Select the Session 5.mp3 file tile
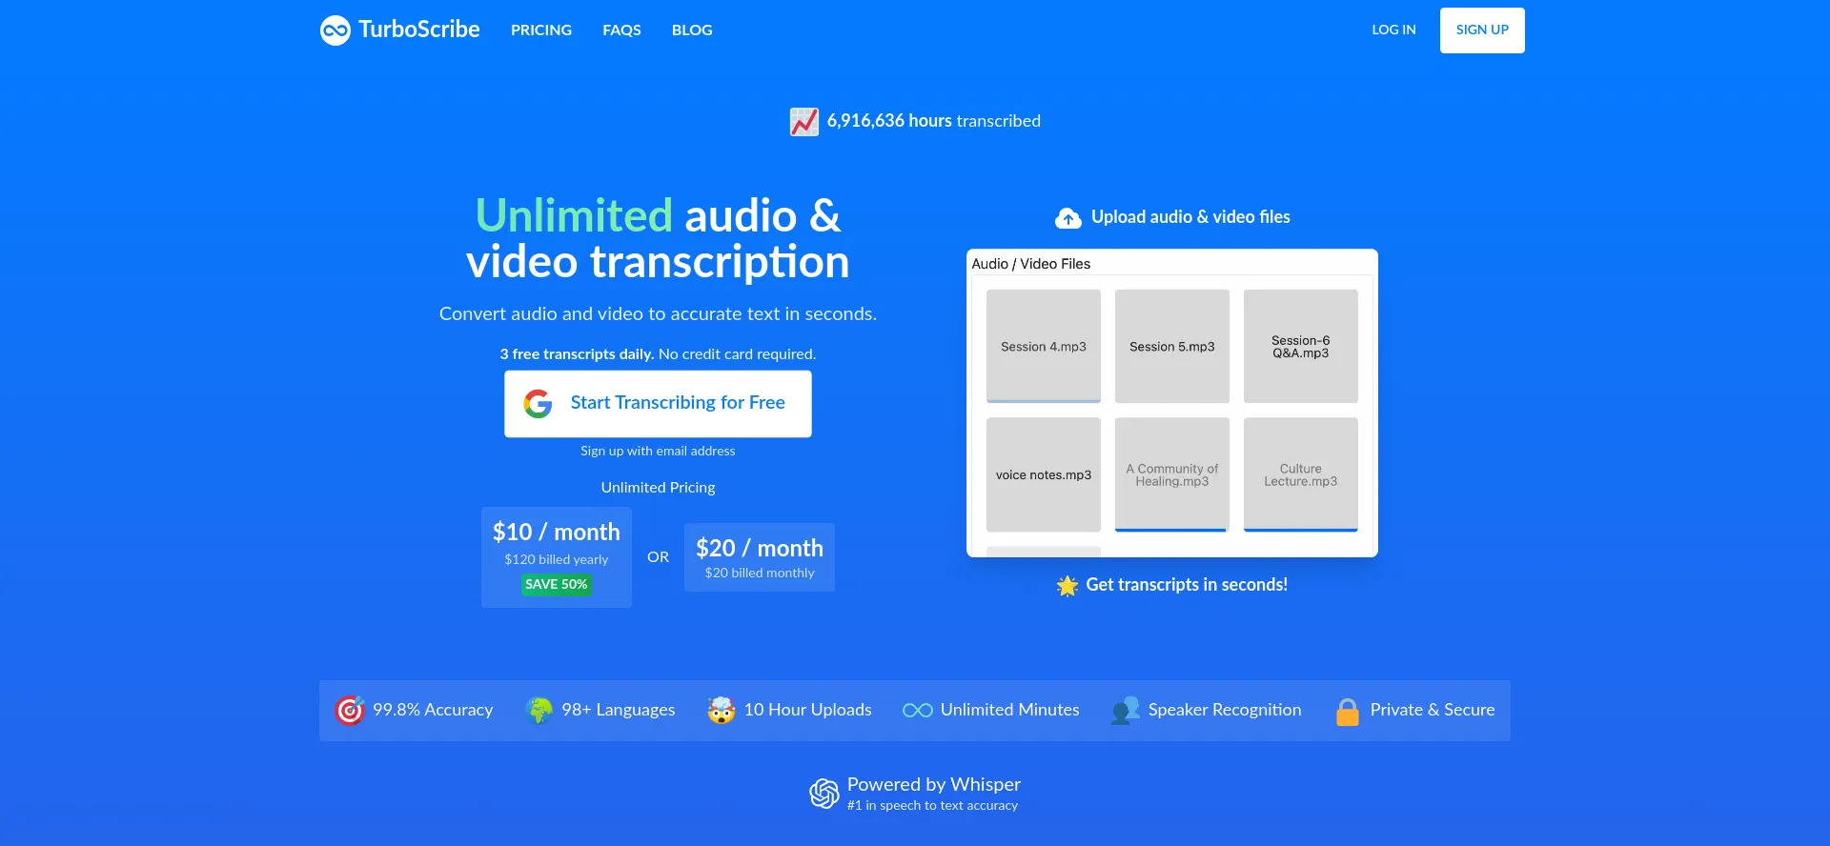 tap(1172, 347)
